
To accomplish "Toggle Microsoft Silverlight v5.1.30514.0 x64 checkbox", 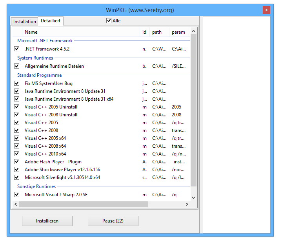I will click(x=17, y=177).
